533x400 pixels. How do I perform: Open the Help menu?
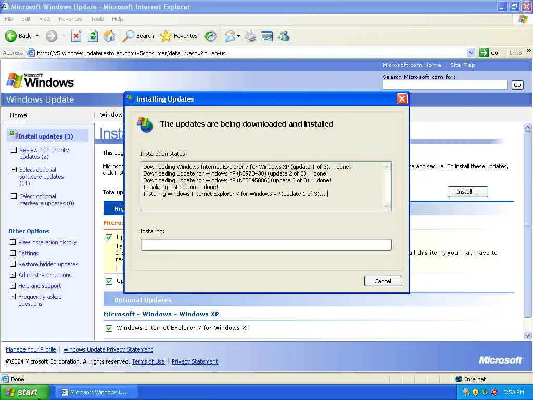coord(117,19)
